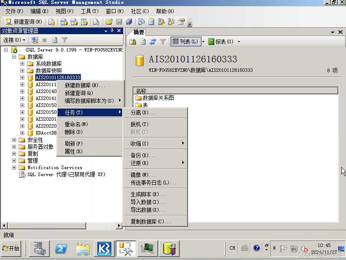This screenshot has height=260, width=346.
Task: Open the View menu
Action: pyautogui.click(x=65, y=11)
